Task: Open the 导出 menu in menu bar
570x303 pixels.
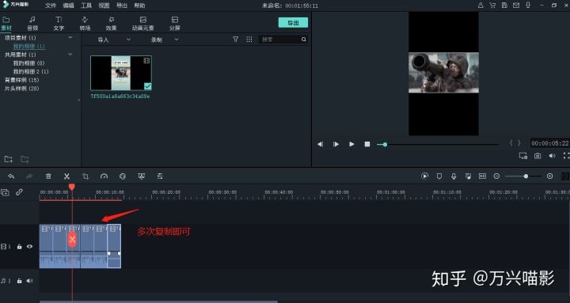Action: coord(122,6)
